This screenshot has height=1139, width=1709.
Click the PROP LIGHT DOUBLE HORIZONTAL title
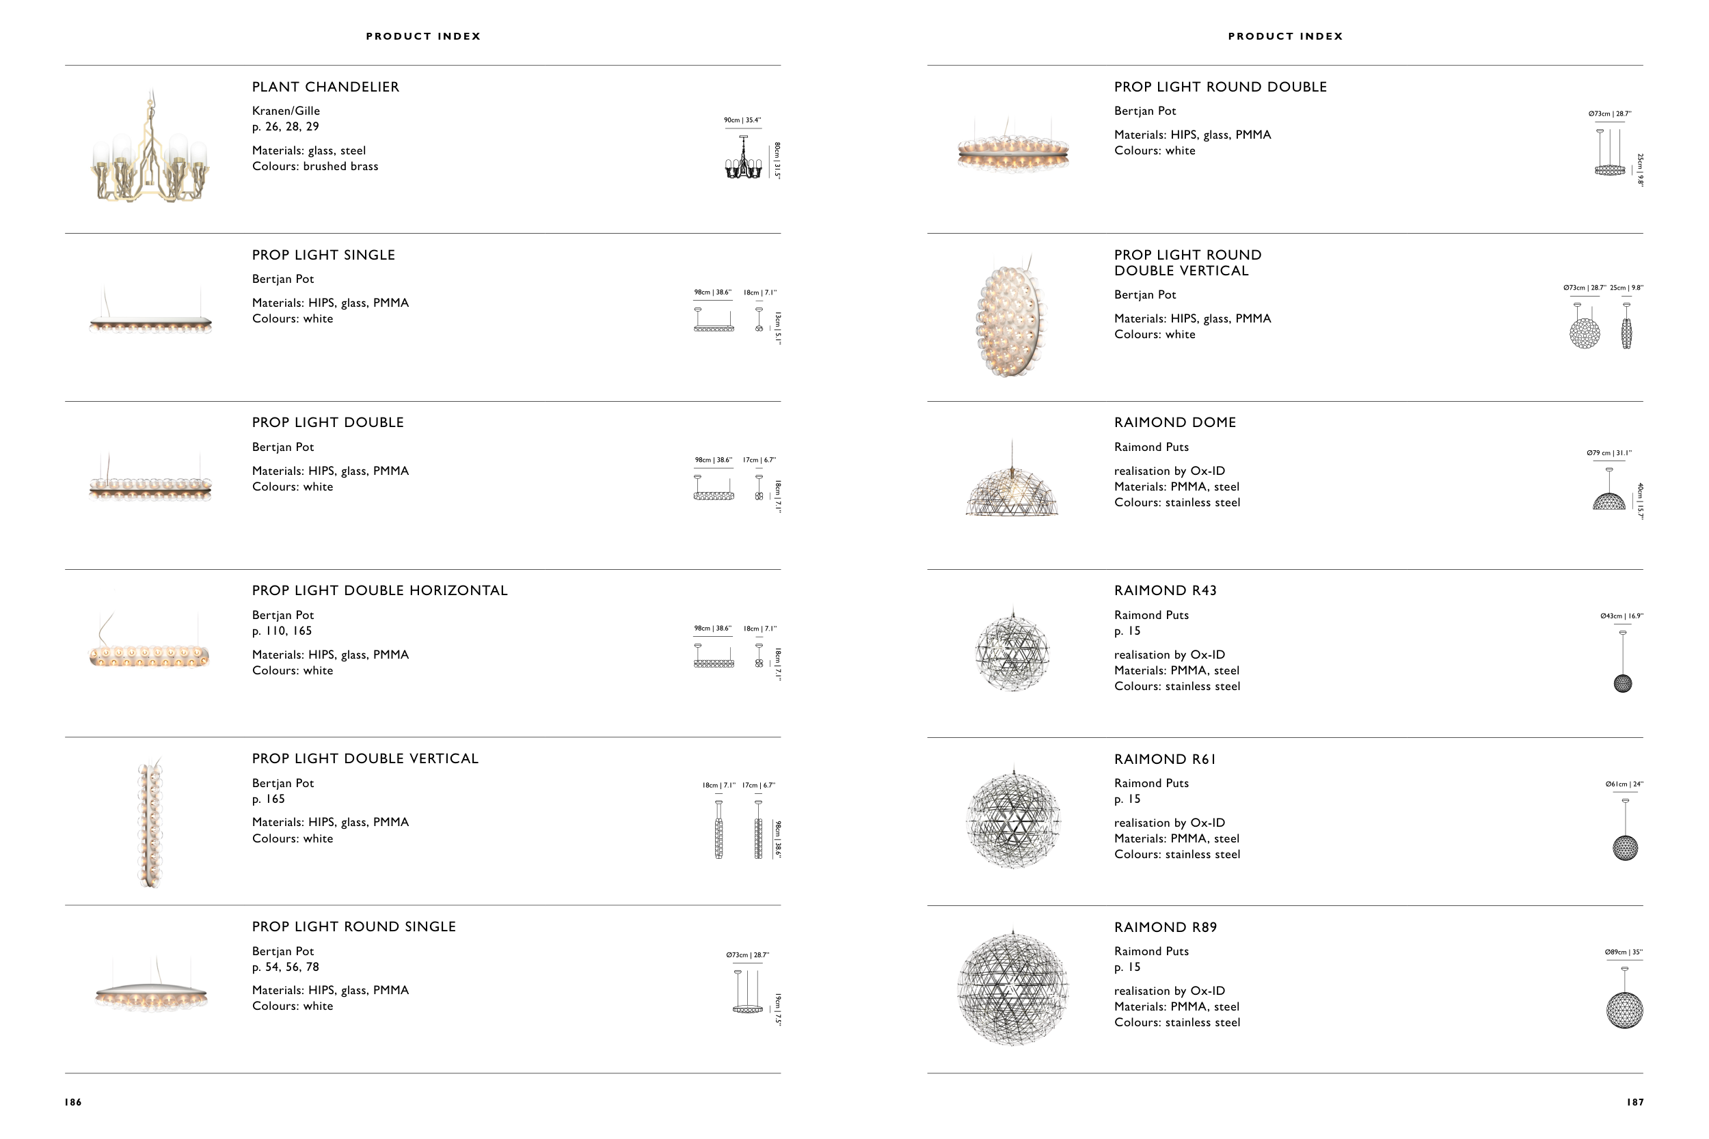(x=379, y=590)
